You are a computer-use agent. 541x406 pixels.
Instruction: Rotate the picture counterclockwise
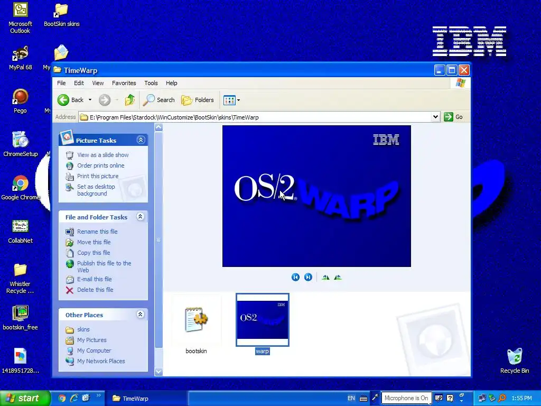(338, 277)
